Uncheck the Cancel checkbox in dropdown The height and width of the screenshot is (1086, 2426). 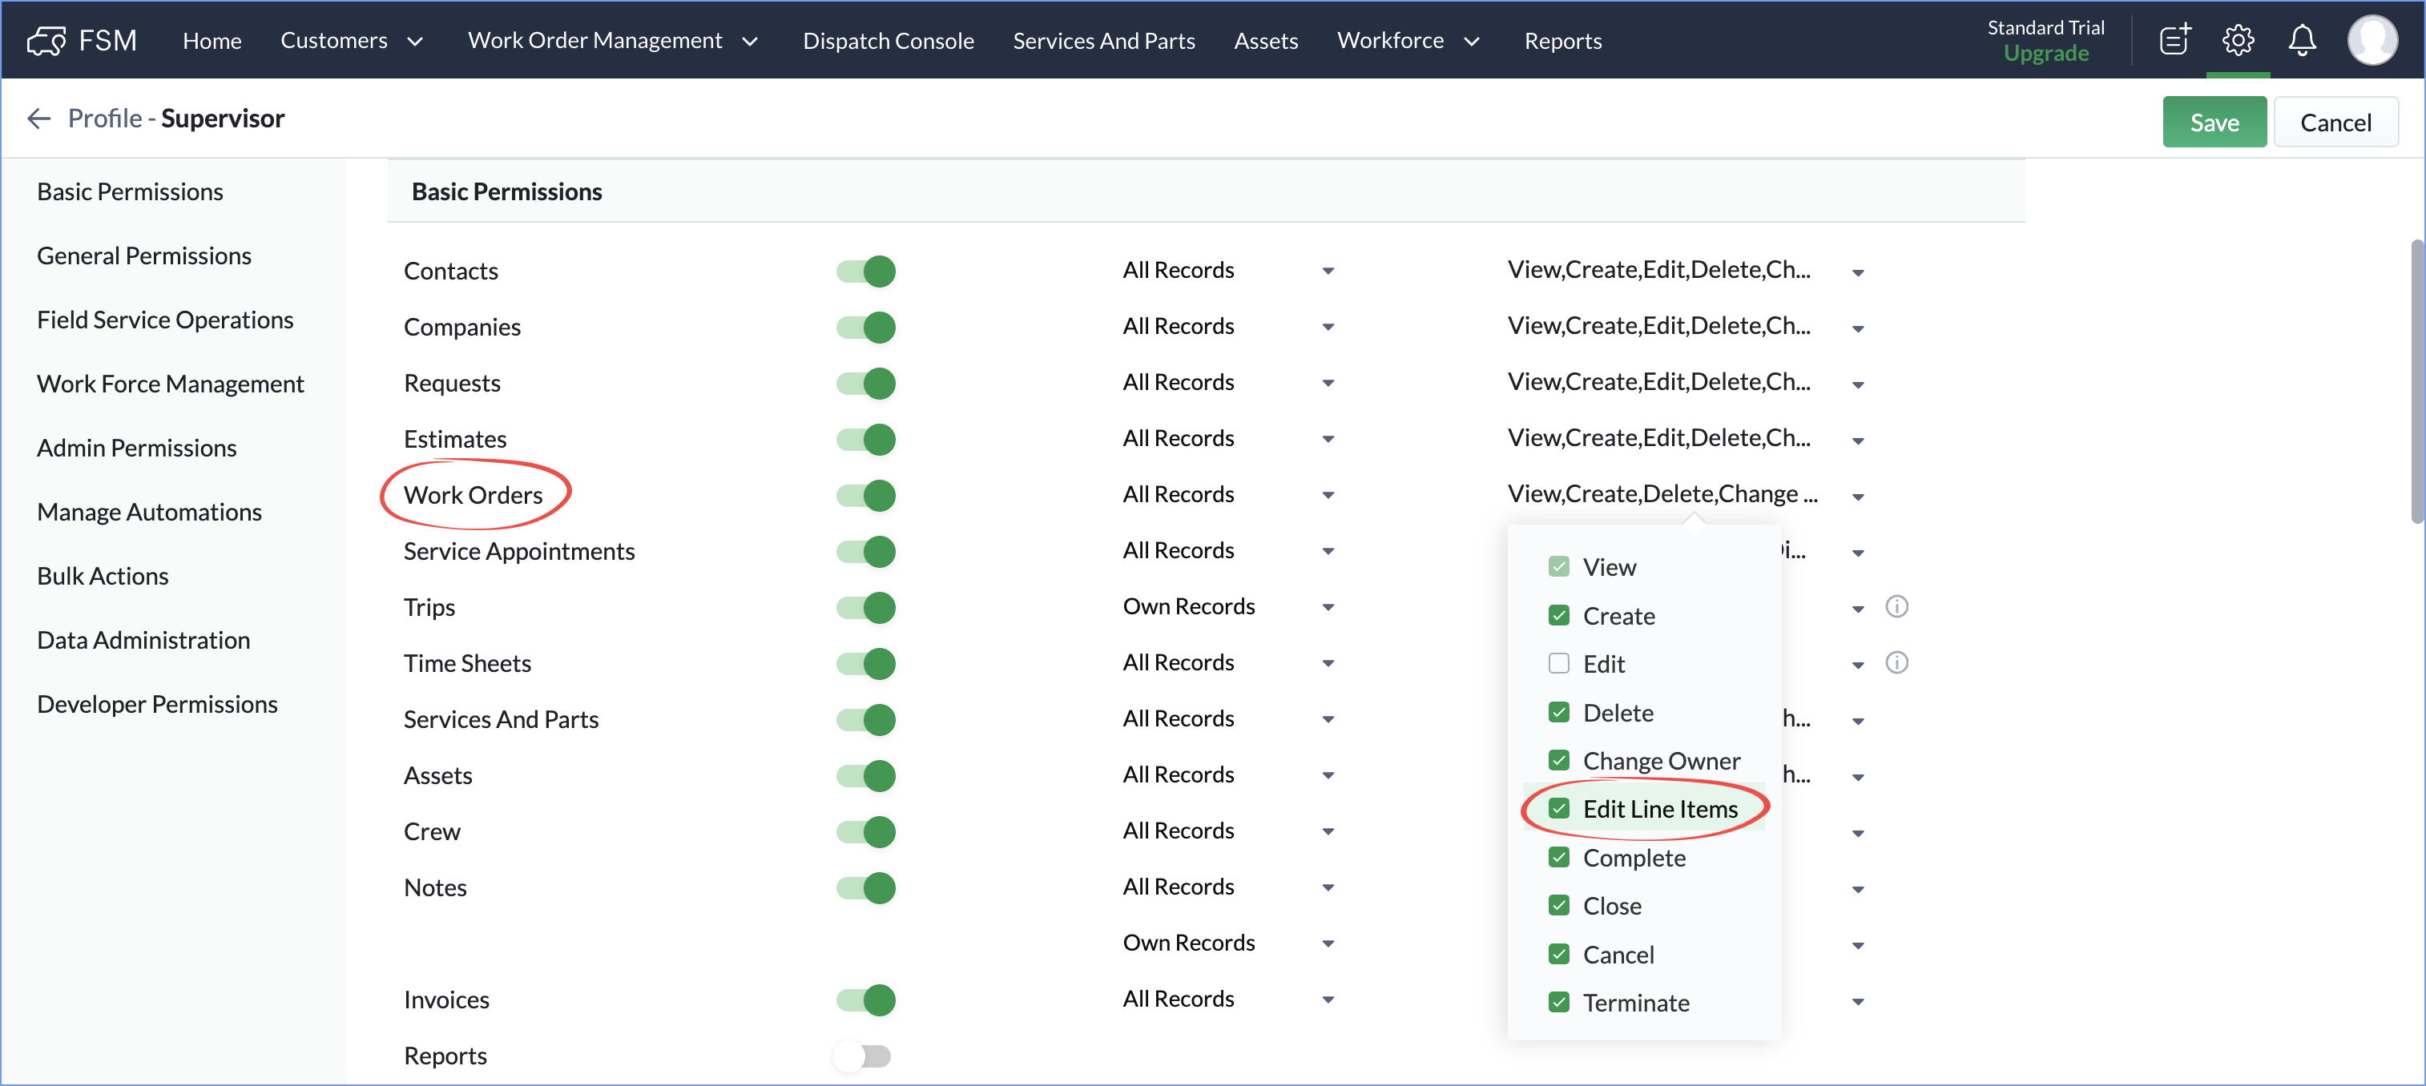pyautogui.click(x=1558, y=954)
